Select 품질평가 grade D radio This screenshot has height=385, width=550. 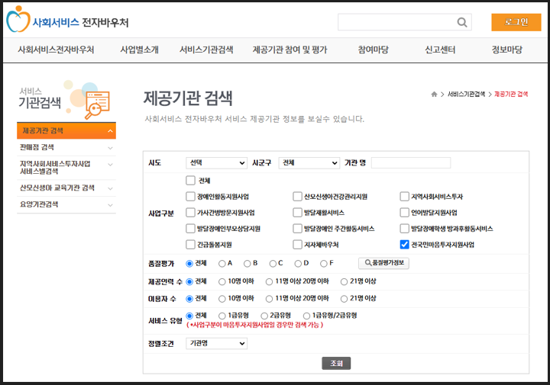pos(298,264)
